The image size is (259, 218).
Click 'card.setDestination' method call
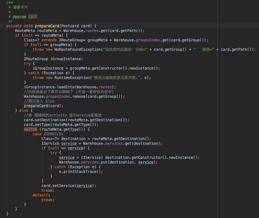(45, 120)
